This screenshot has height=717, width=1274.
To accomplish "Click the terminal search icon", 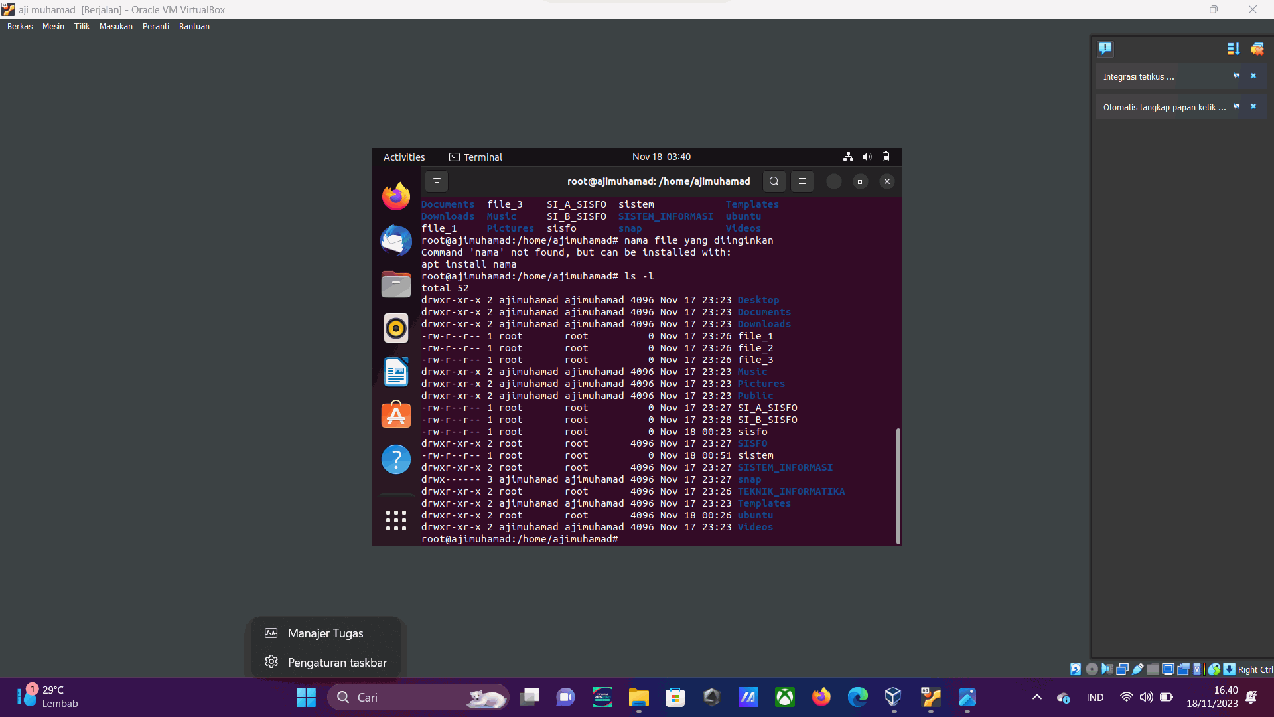I will [774, 181].
